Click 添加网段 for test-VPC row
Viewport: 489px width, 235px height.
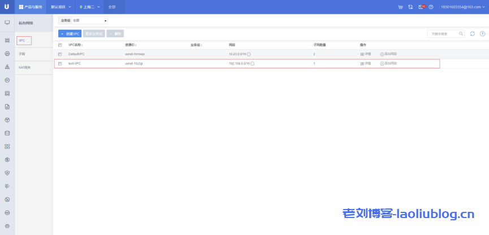coord(388,64)
